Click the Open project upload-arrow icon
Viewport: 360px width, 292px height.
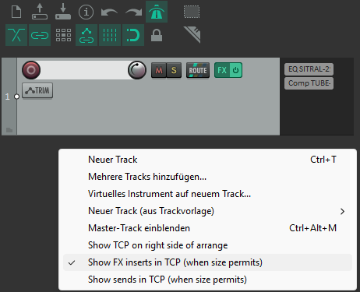40,12
